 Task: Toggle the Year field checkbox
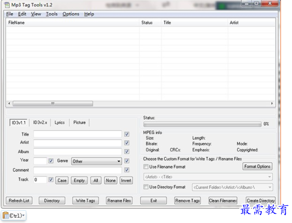[x=51, y=161]
